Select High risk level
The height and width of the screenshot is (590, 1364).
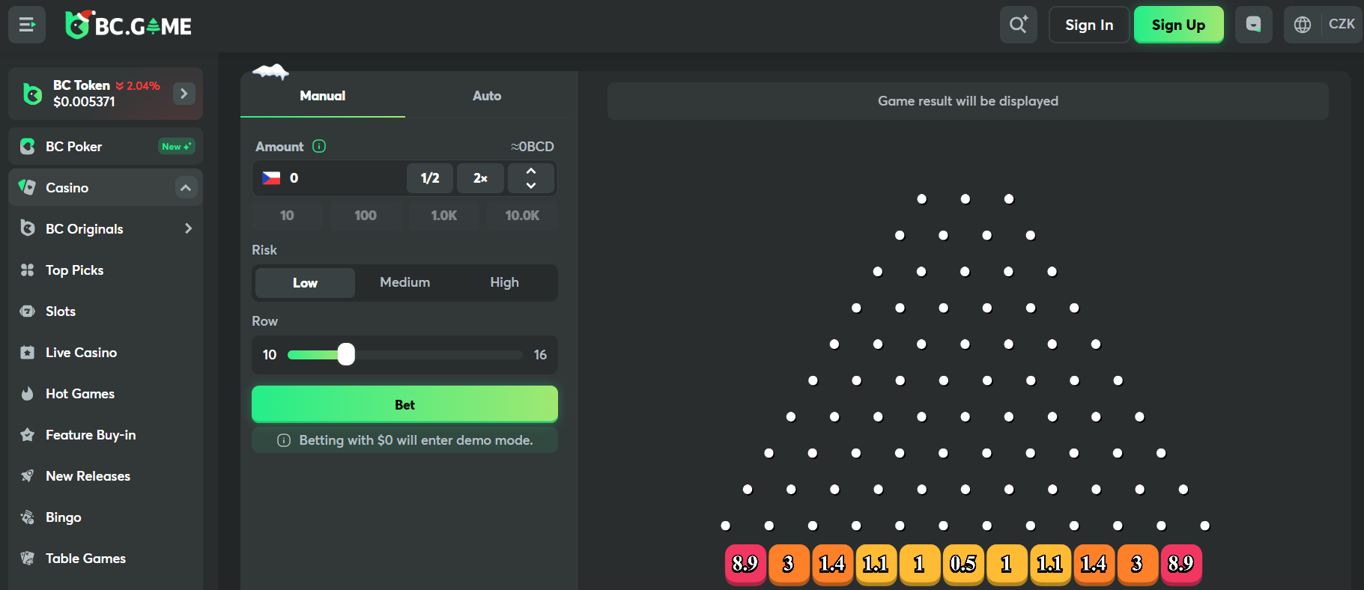(504, 282)
